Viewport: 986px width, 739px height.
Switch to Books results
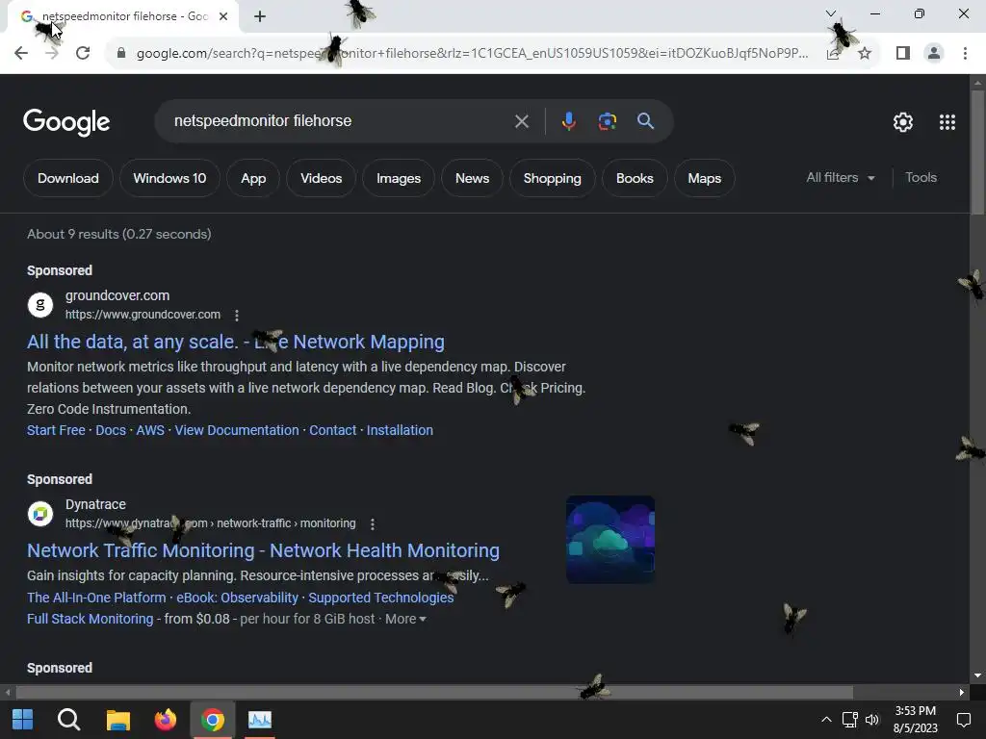coord(635,178)
